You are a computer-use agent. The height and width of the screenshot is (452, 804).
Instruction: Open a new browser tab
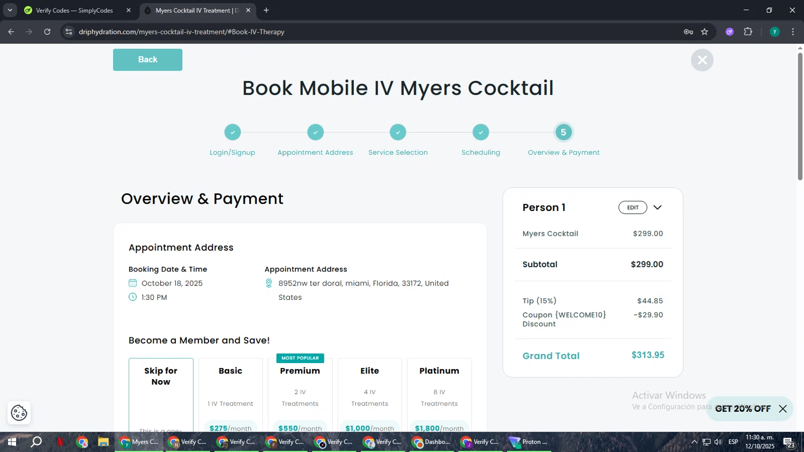click(266, 10)
